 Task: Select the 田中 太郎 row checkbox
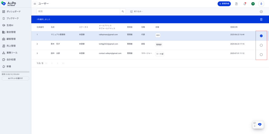[261, 55]
